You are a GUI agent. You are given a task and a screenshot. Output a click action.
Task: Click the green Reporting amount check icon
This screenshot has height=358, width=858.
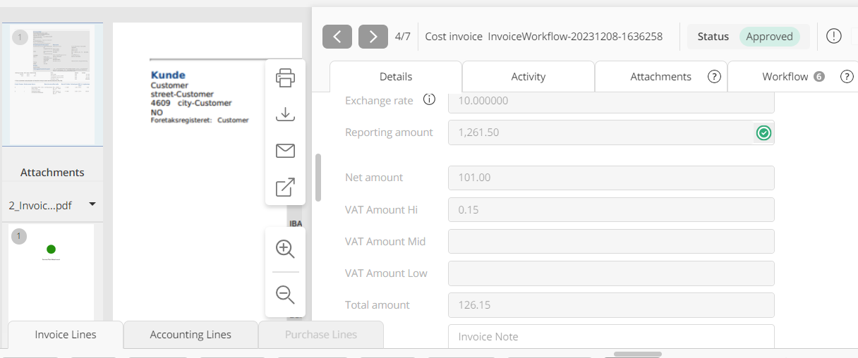point(763,132)
